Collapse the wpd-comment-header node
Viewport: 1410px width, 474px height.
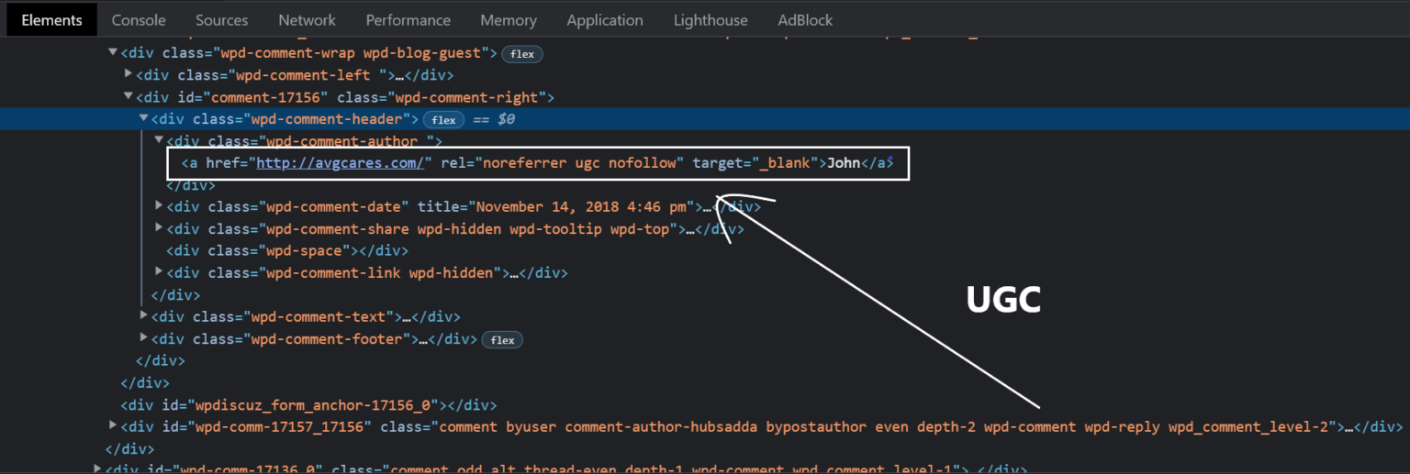tap(144, 118)
